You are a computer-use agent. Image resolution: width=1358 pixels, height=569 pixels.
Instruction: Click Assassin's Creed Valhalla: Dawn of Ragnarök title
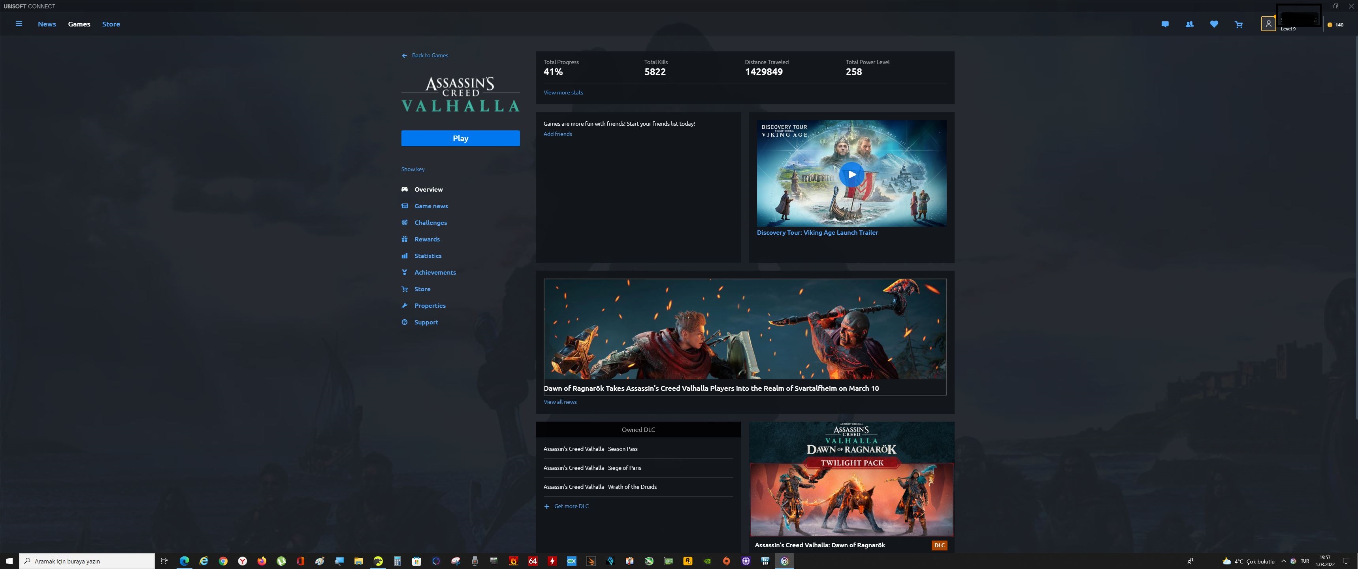point(820,545)
